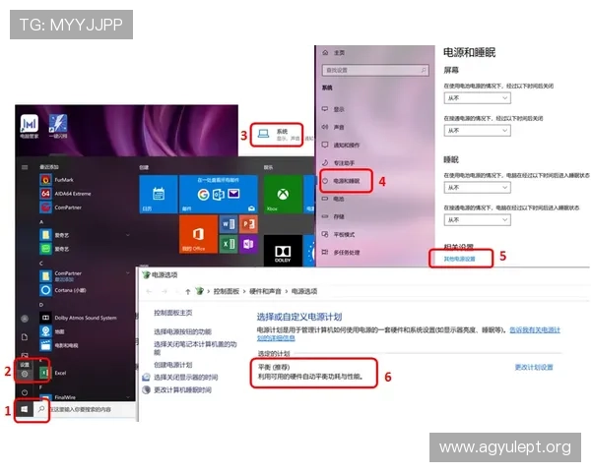The image size is (591, 472).
Task: Select 通知和操作 in Settings sidebar
Action: pos(341,145)
